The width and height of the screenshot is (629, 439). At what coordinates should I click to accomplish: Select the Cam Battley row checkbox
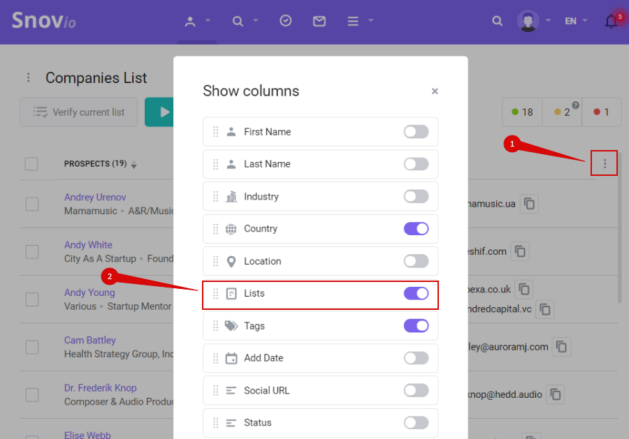tap(31, 347)
